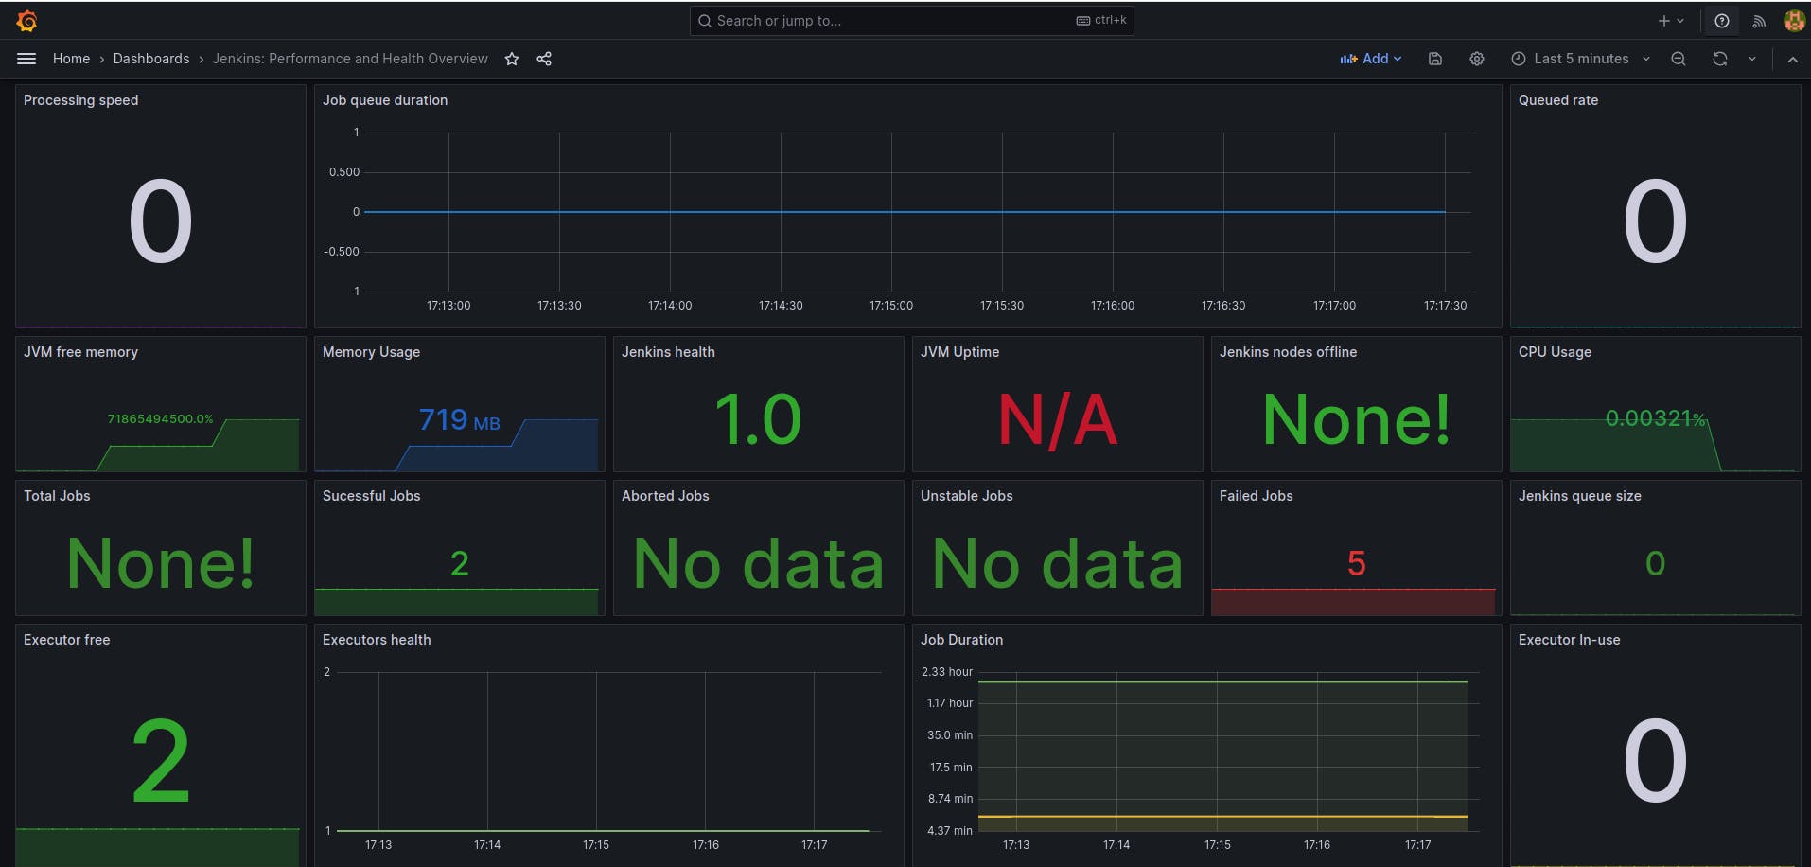
Task: Open the Jenkins health panel title
Action: click(668, 352)
